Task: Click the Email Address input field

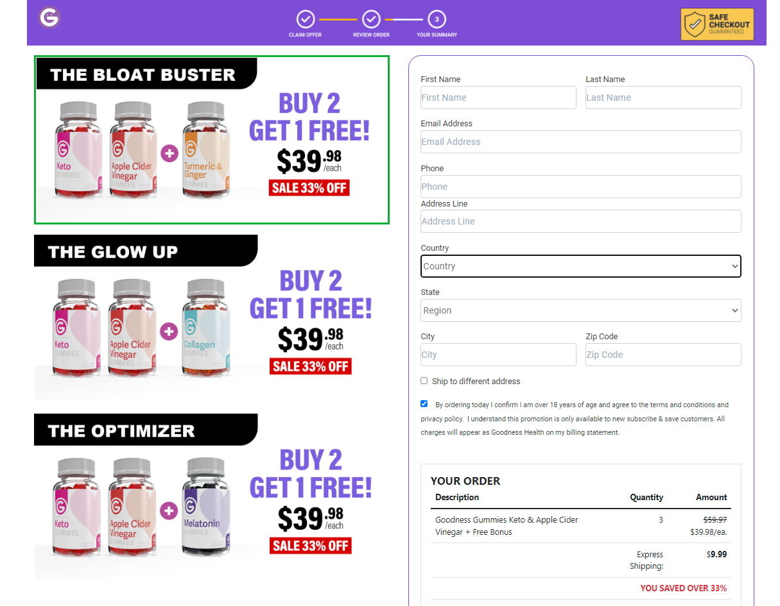Action: click(x=580, y=142)
